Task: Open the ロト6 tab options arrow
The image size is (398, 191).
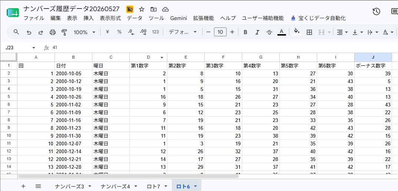Action: 195,187
